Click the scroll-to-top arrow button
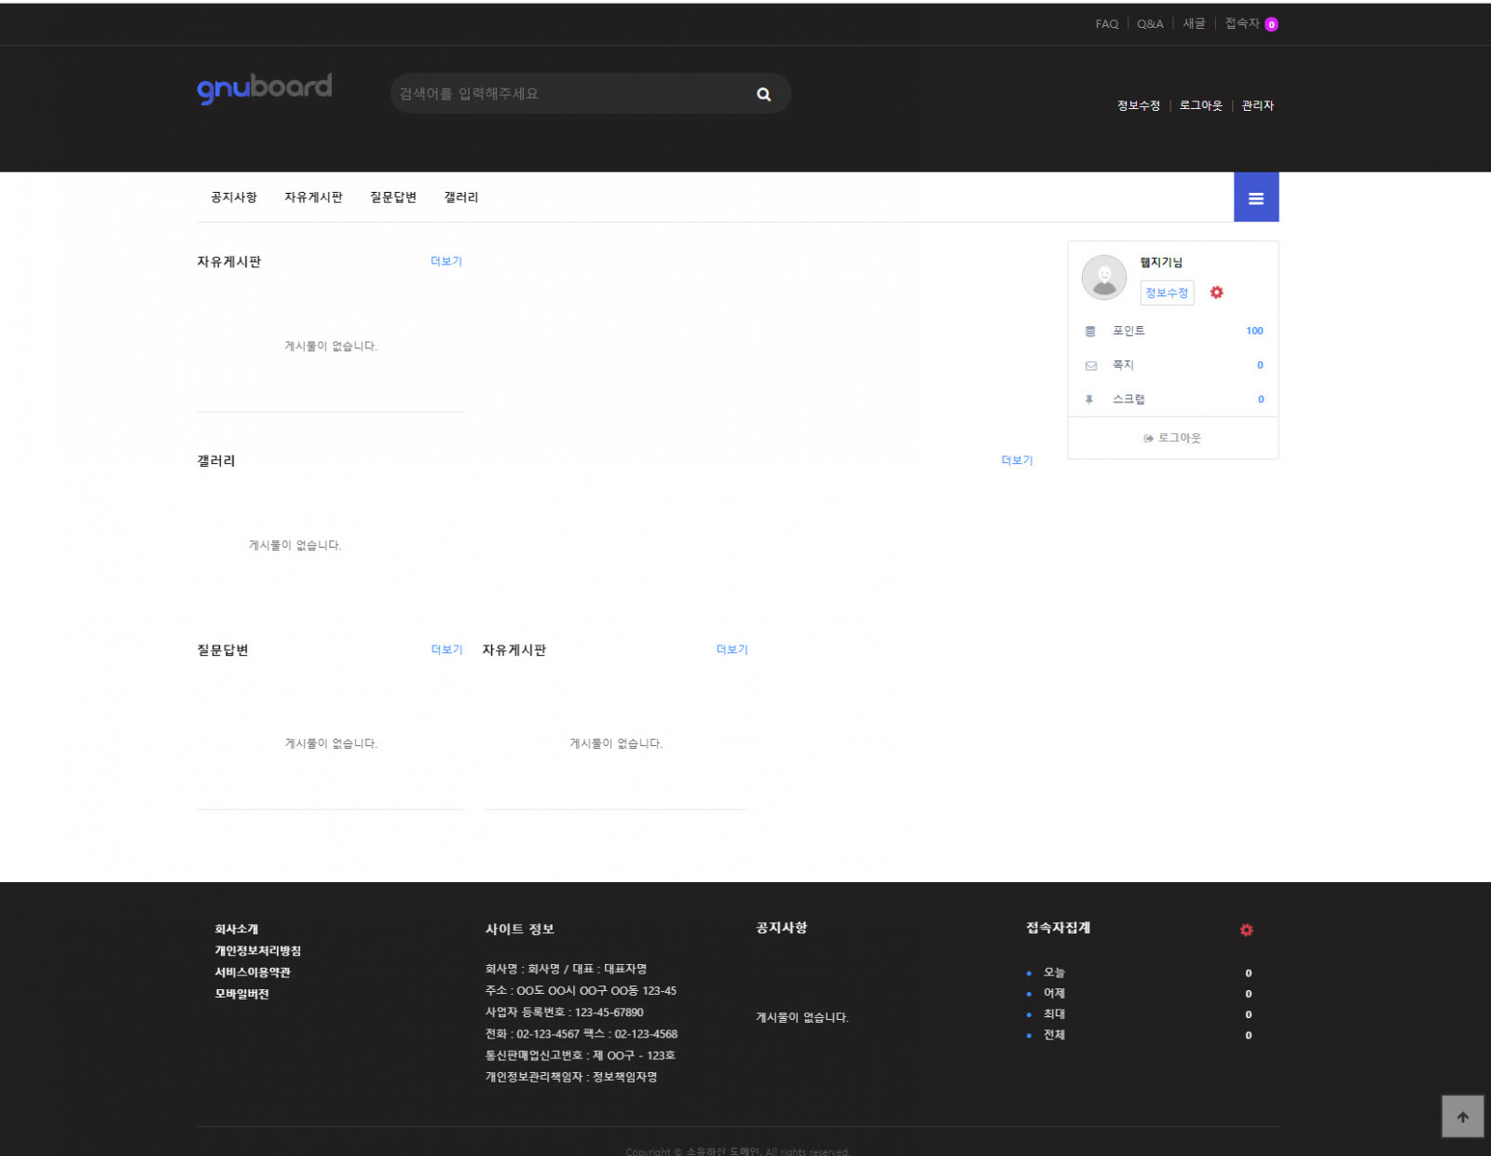1491x1156 pixels. click(x=1462, y=1116)
